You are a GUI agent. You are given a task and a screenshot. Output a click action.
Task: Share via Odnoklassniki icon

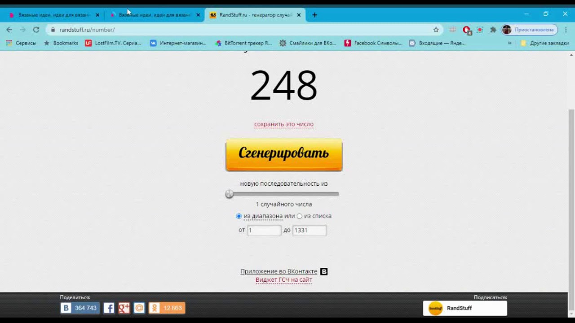[x=155, y=308]
